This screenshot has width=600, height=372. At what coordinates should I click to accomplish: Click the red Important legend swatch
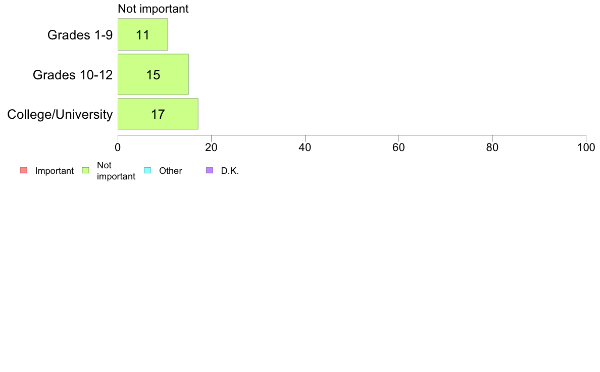click(x=24, y=170)
